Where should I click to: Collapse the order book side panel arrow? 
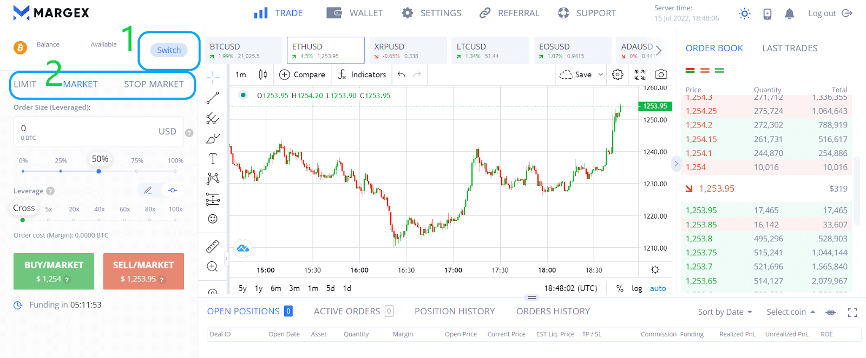click(676, 164)
